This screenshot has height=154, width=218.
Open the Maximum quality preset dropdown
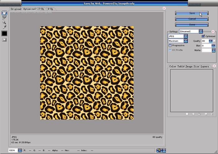[186, 41]
